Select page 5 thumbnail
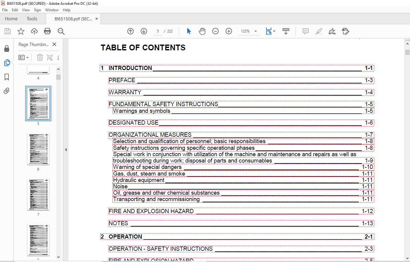 point(38,103)
